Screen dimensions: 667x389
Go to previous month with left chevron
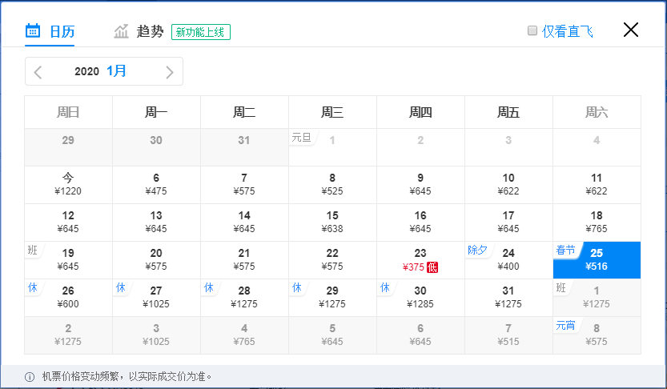point(38,72)
